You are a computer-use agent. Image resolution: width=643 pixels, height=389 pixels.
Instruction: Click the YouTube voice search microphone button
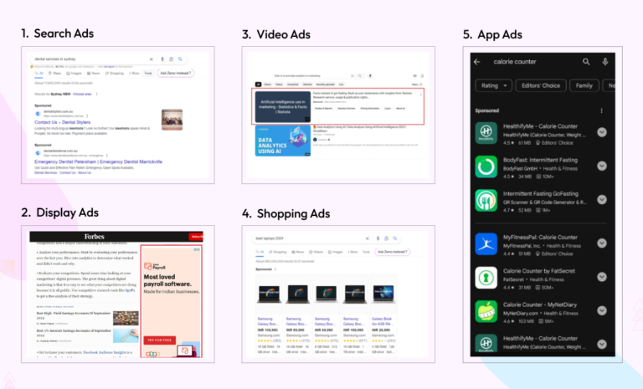370,76
